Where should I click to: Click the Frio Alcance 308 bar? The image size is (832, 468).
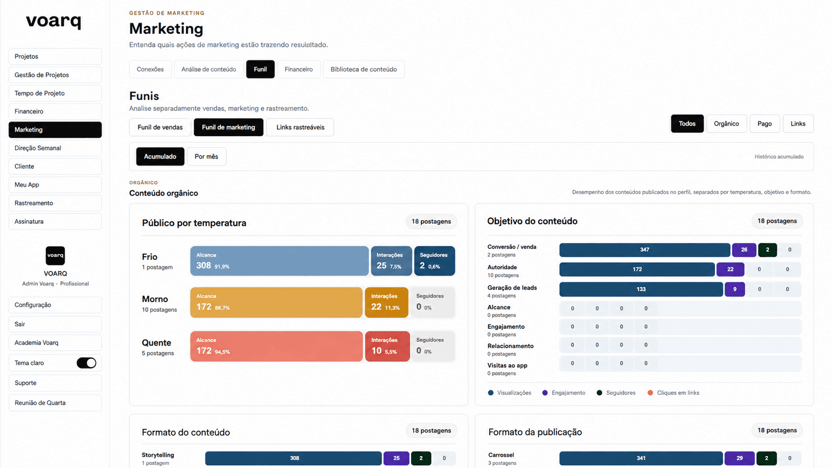click(279, 261)
